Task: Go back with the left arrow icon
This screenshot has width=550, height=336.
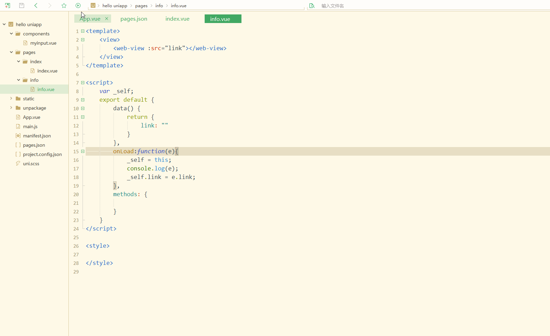Action: coord(36,5)
